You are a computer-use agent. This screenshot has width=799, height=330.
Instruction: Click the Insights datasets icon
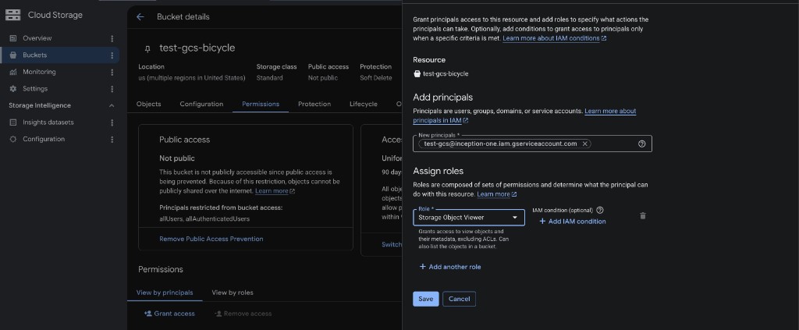coord(13,122)
